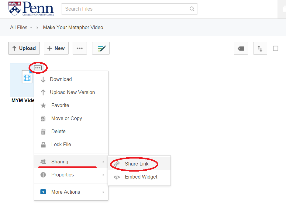
Task: Click the Sharing people icon
Action: (43, 162)
